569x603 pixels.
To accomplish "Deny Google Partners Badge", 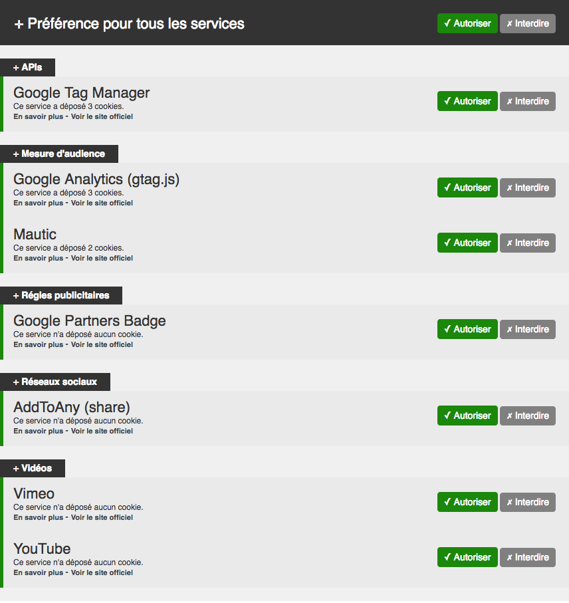I will [x=528, y=329].
